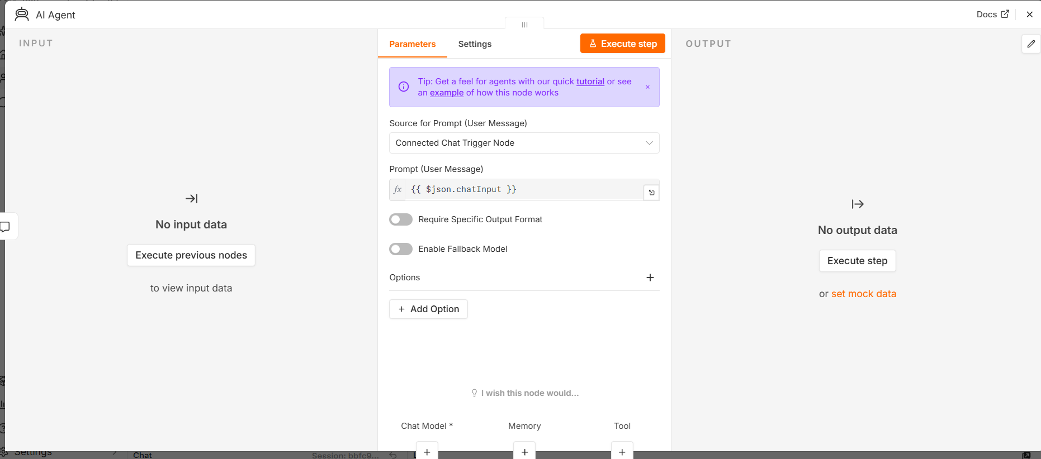This screenshot has width=1041, height=459.
Task: Open the expression editor expand icon
Action: click(x=651, y=193)
